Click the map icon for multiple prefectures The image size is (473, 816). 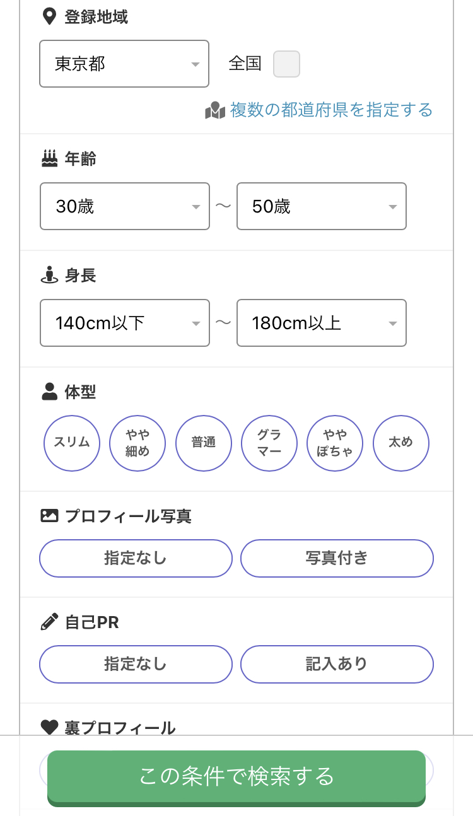(215, 111)
